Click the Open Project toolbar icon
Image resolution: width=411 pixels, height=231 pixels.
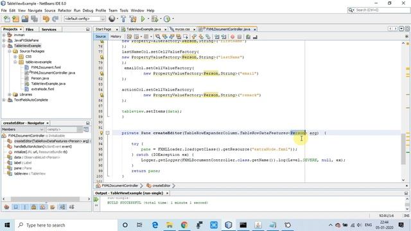point(25,19)
